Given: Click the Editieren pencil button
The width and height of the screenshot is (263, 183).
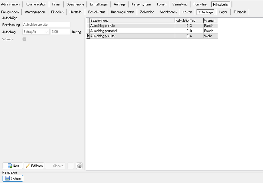Looking at the screenshot, I should point(34,166).
